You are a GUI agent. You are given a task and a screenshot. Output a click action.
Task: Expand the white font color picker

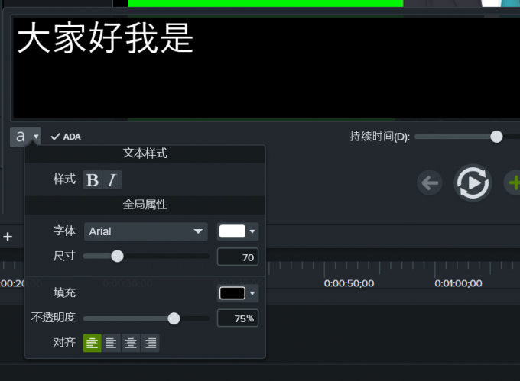point(237,231)
